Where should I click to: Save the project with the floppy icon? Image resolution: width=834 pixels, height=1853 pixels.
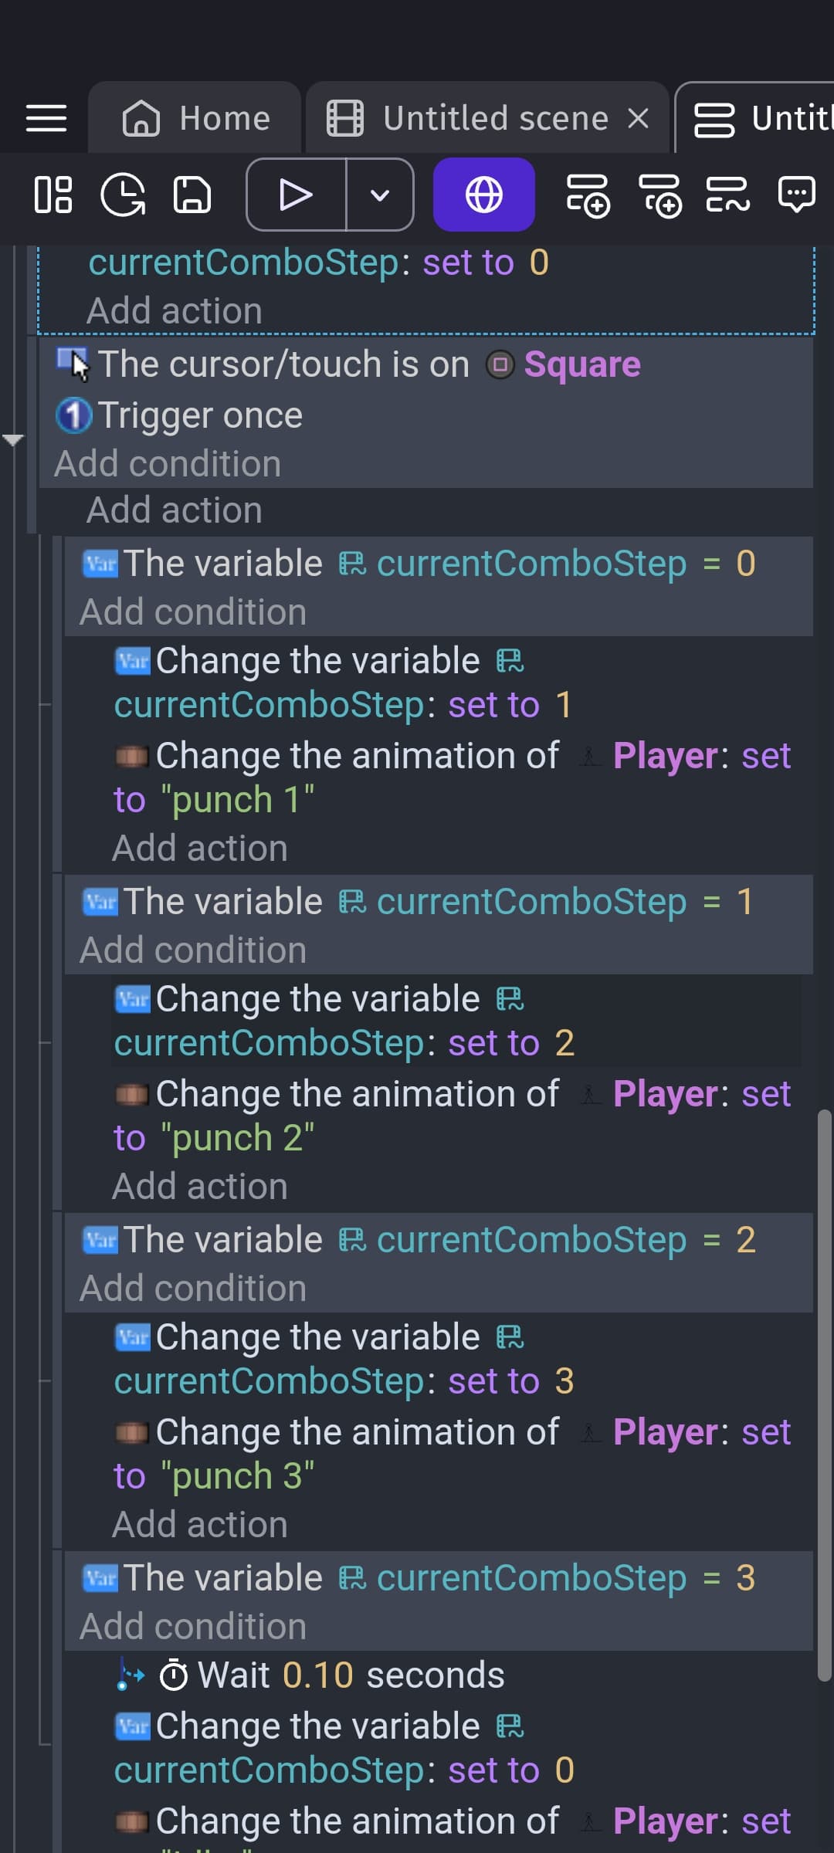point(191,195)
